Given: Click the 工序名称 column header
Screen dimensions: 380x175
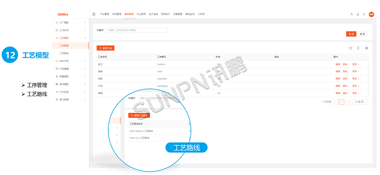Looking at the screenshot, I should [x=103, y=57].
